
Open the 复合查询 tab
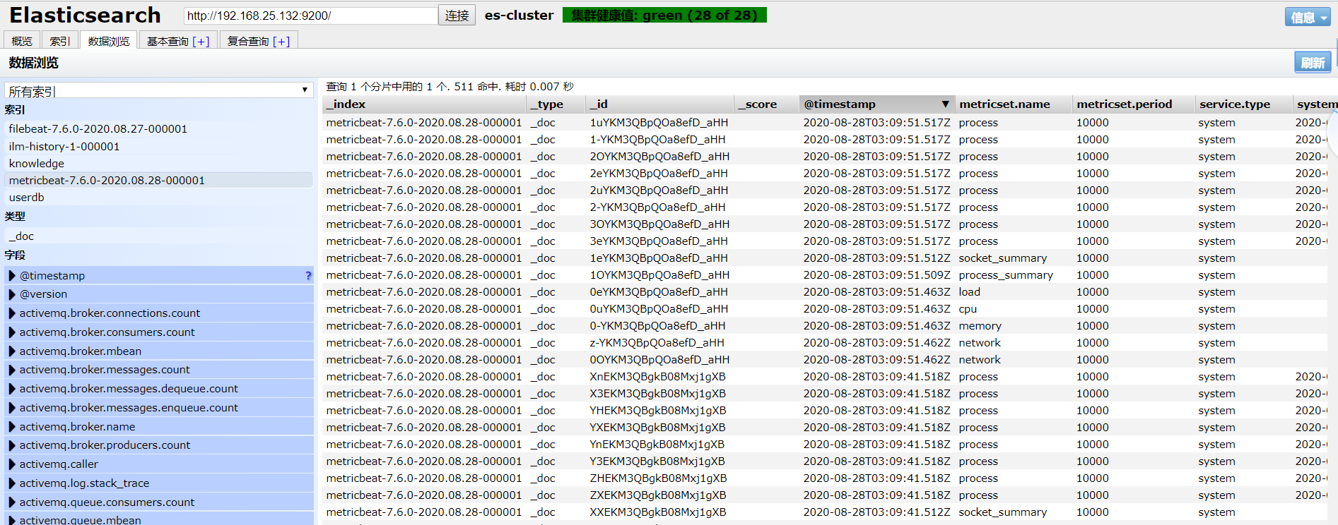[259, 41]
